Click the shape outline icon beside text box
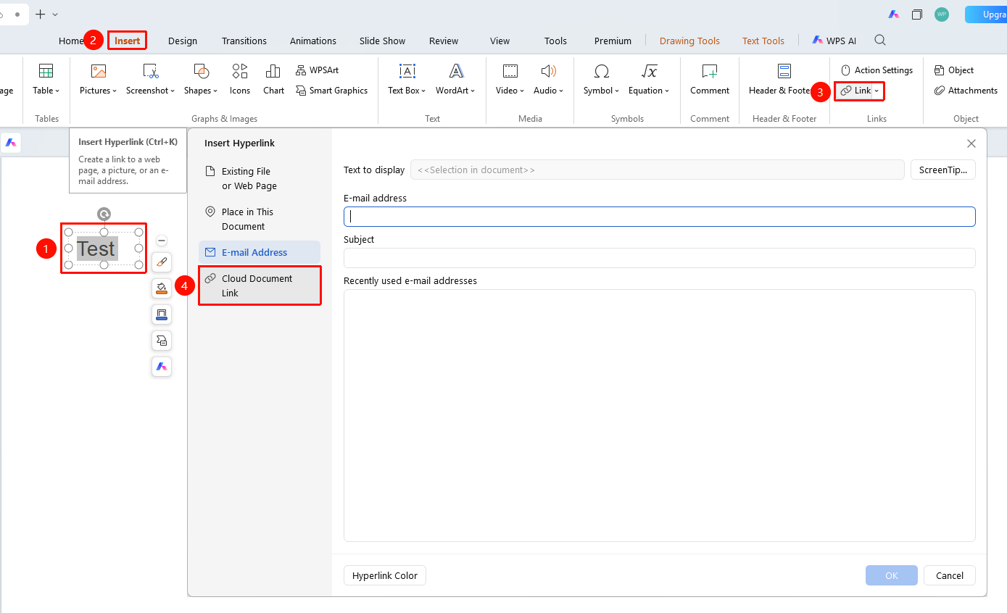This screenshot has width=1007, height=613. tap(162, 314)
